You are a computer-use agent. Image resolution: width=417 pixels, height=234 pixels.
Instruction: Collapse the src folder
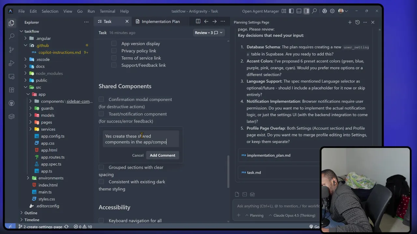(x=25, y=87)
